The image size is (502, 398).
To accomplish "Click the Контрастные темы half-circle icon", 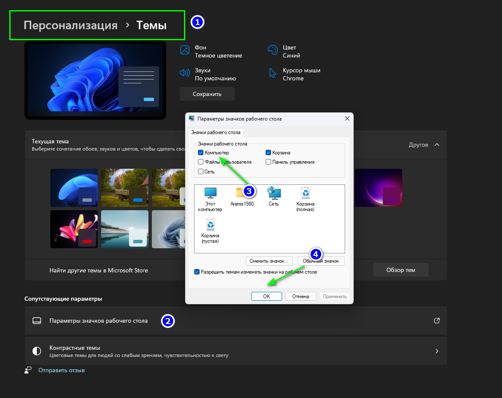I will pos(37,351).
